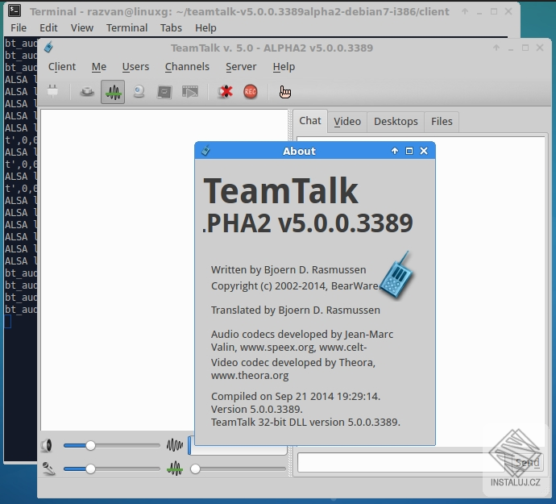Viewport: 556px width, 504px height.
Task: Open the Client menu in TeamTalk
Action: pyautogui.click(x=62, y=67)
